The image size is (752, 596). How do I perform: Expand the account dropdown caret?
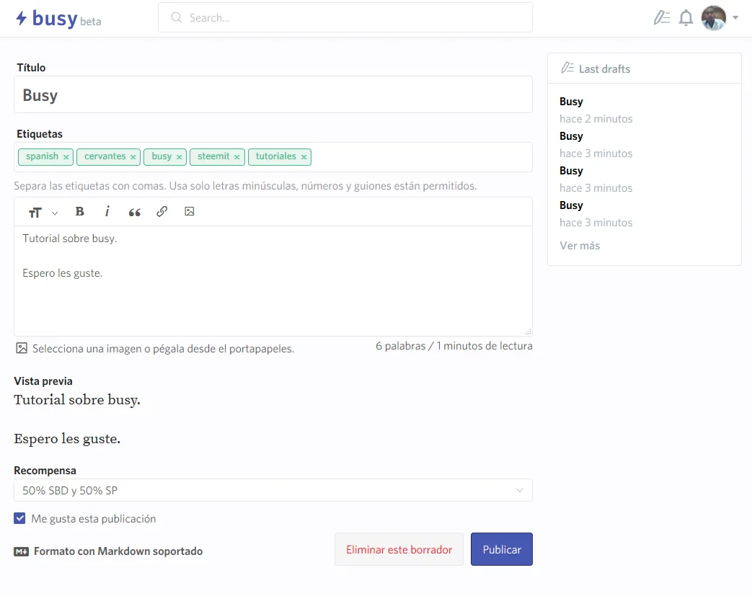(x=735, y=18)
